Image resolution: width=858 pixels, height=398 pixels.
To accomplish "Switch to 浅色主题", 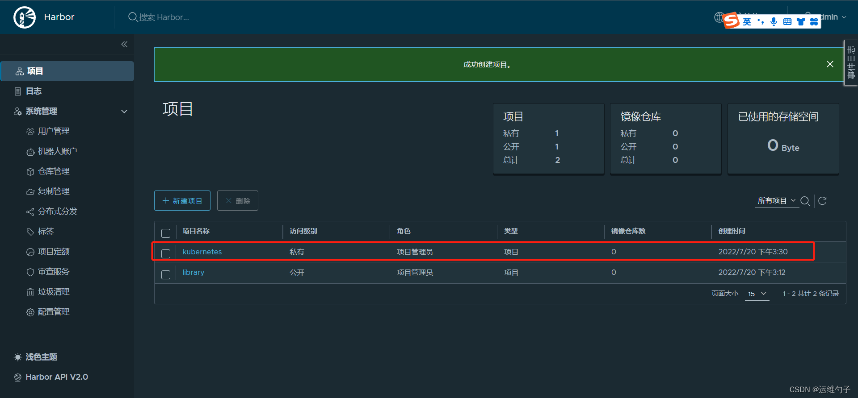I will point(41,357).
